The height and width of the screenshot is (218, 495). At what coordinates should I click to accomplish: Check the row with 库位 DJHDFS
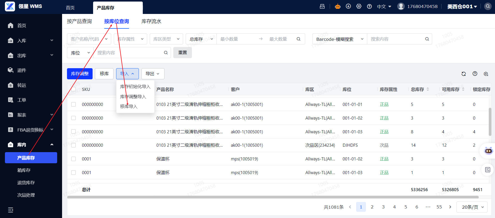point(74,145)
